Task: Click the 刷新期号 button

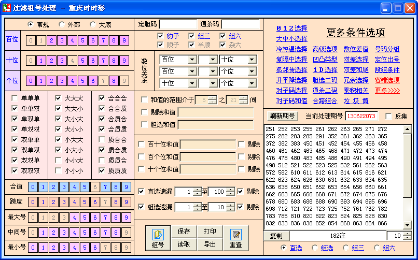Action: [282, 115]
